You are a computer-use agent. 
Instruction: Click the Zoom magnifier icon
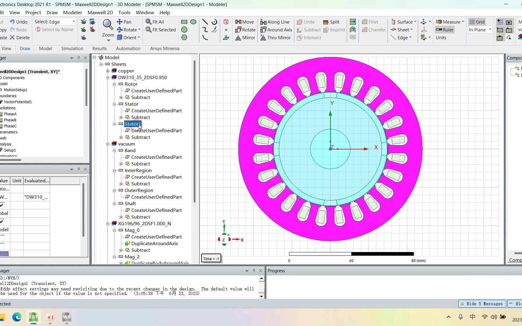(x=108, y=24)
